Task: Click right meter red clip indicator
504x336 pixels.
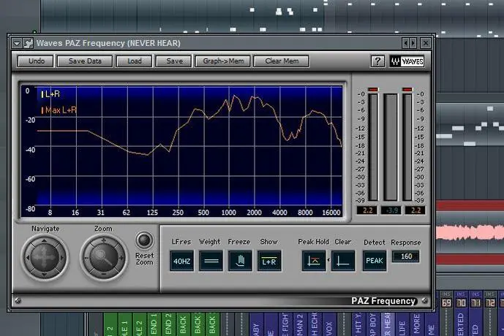Action: [407, 90]
